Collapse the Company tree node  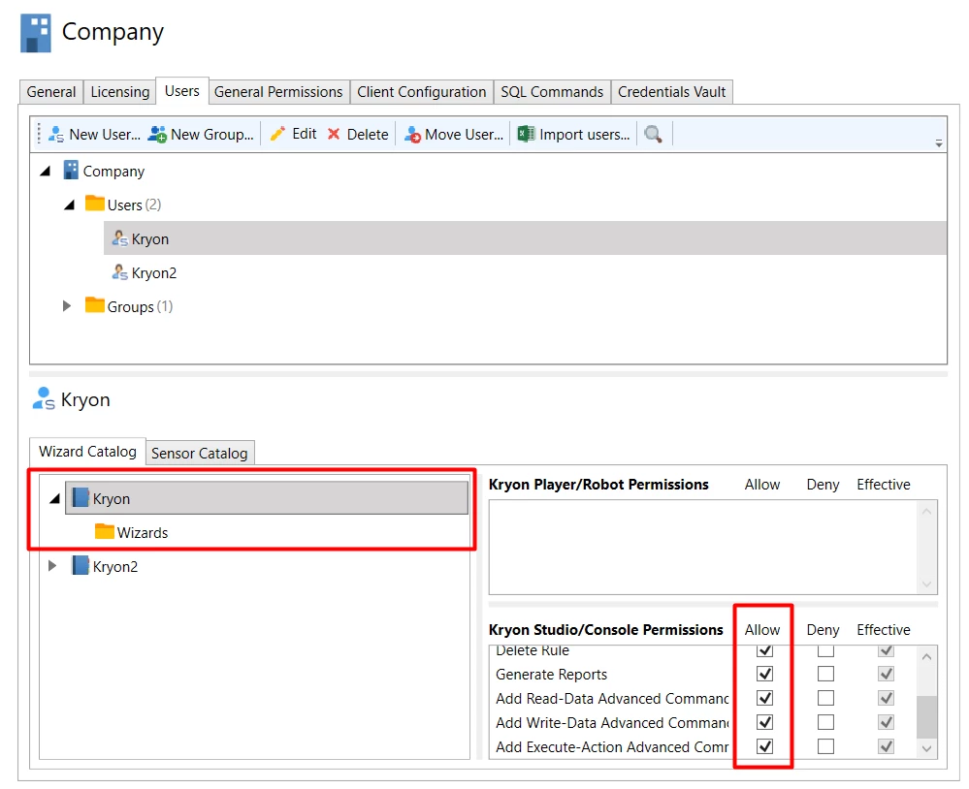pyautogui.click(x=46, y=171)
